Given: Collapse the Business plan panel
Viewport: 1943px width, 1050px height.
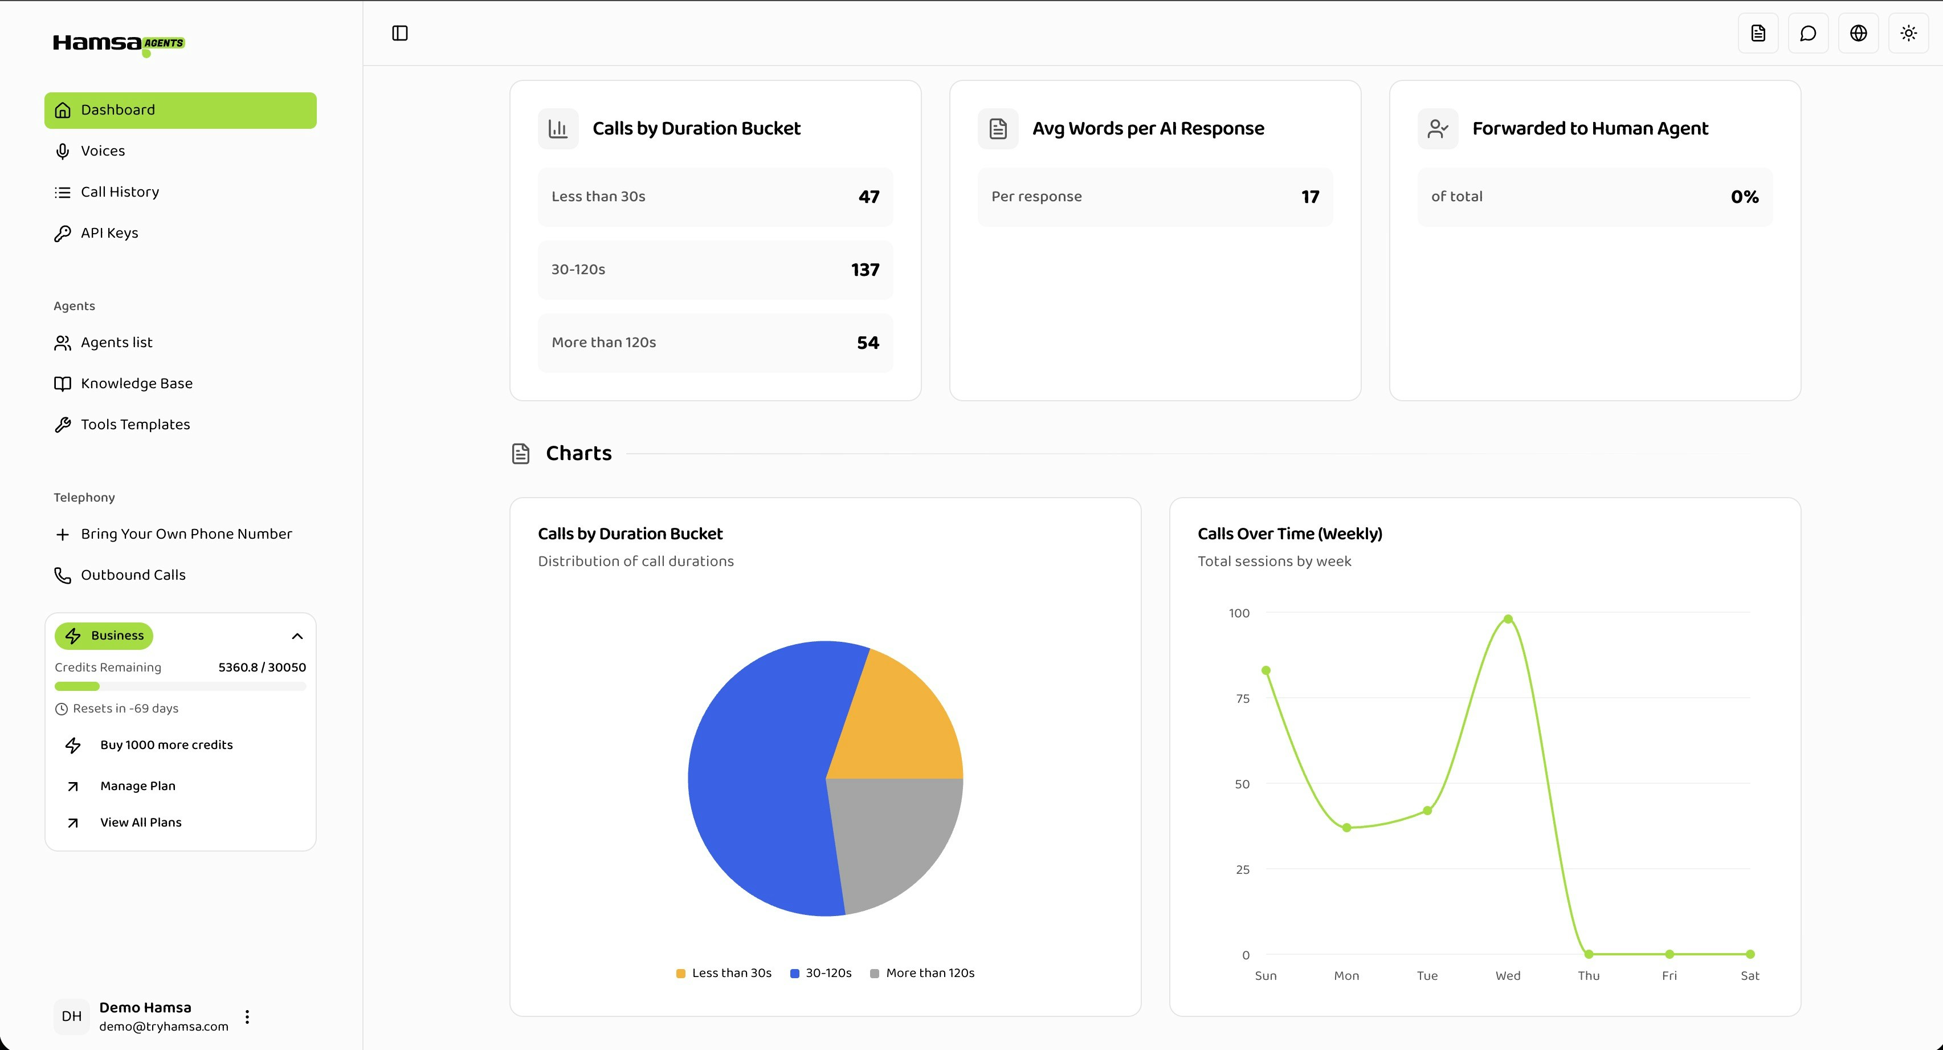Looking at the screenshot, I should click(296, 636).
